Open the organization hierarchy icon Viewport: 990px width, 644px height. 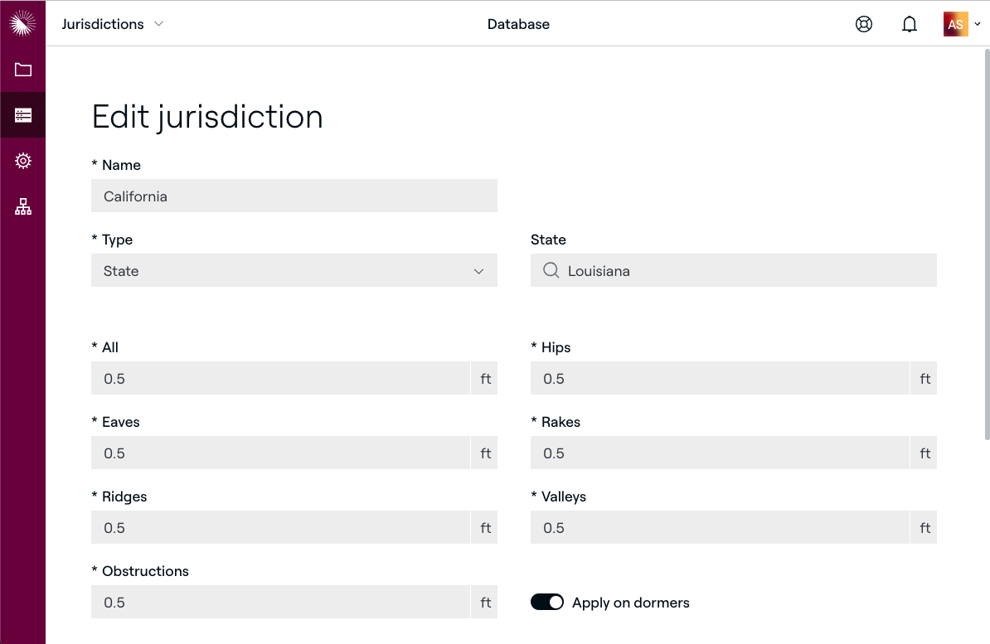[22, 206]
